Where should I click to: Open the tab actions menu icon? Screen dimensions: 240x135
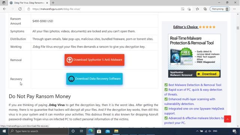(4, 3)
